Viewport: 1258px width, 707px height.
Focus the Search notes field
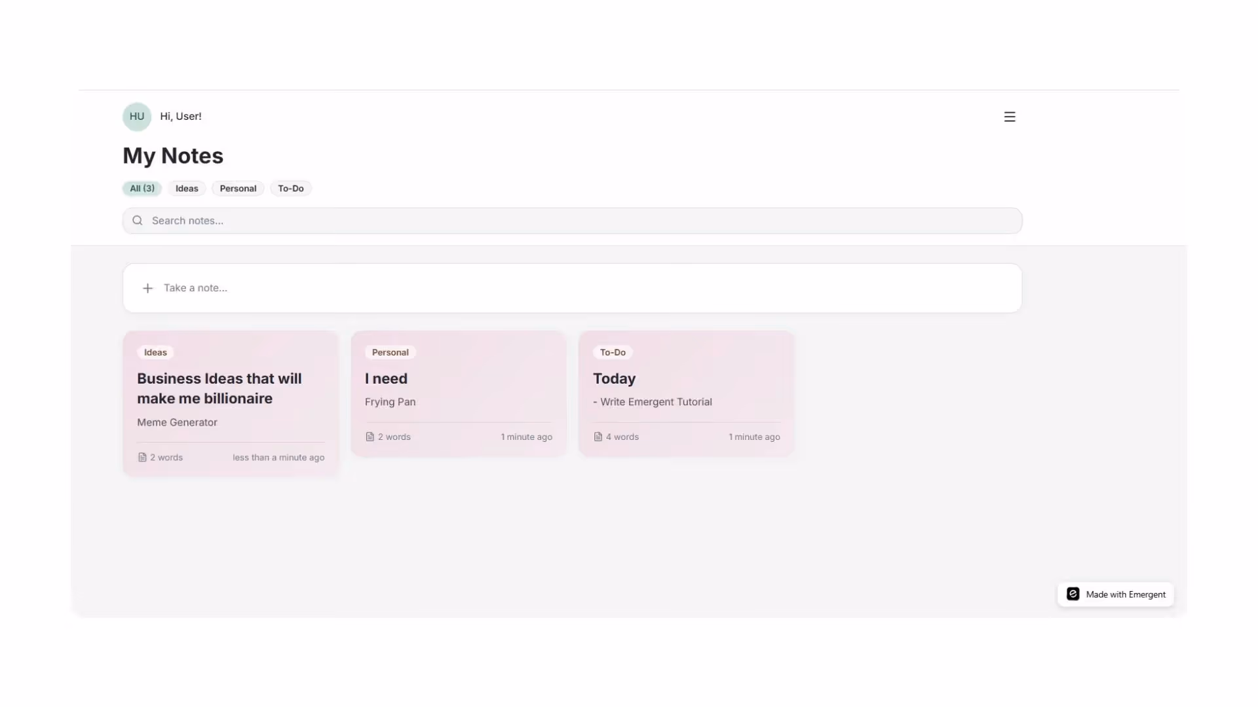[x=572, y=221]
